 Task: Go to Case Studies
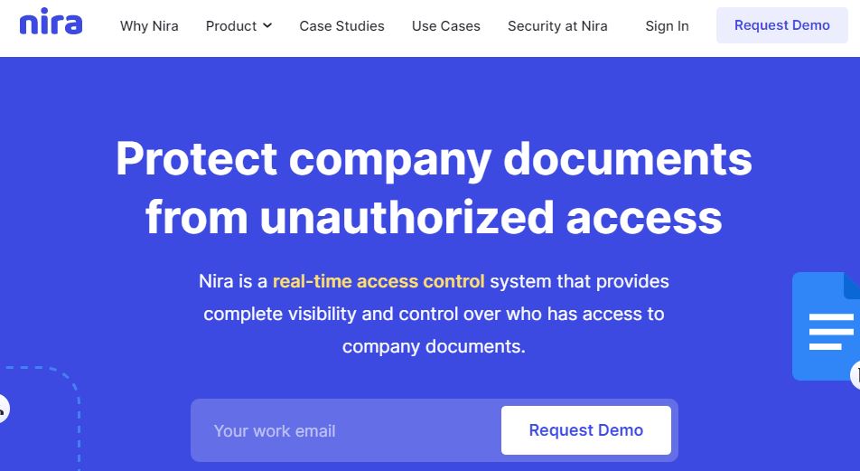(x=341, y=26)
